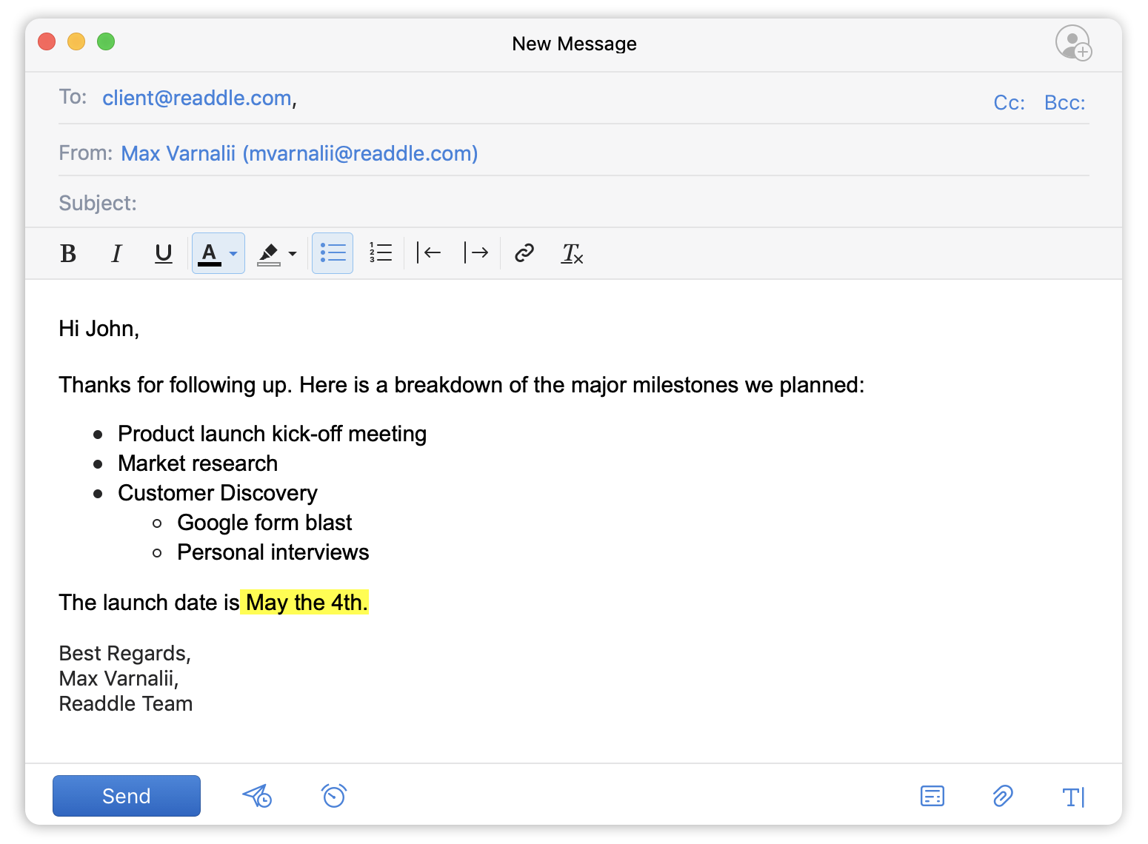Open the font color dropdown
The width and height of the screenshot is (1148, 844).
pos(233,253)
